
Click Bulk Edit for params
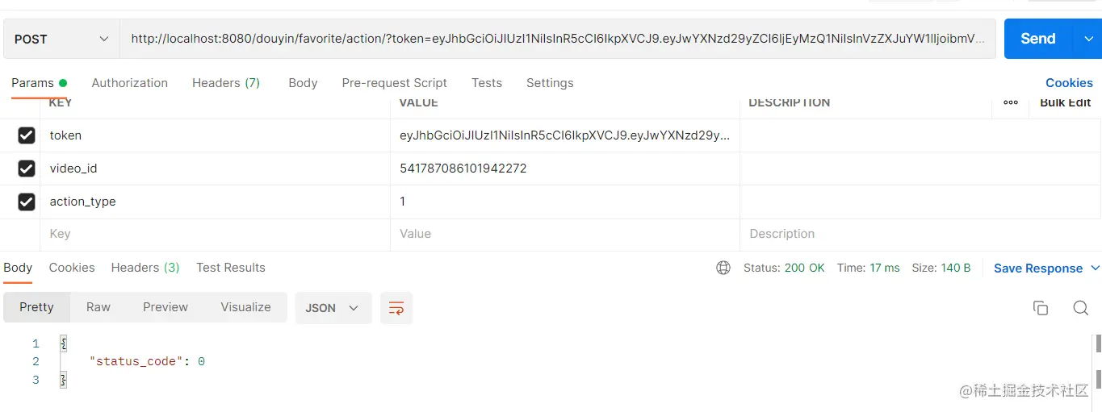[x=1065, y=102]
